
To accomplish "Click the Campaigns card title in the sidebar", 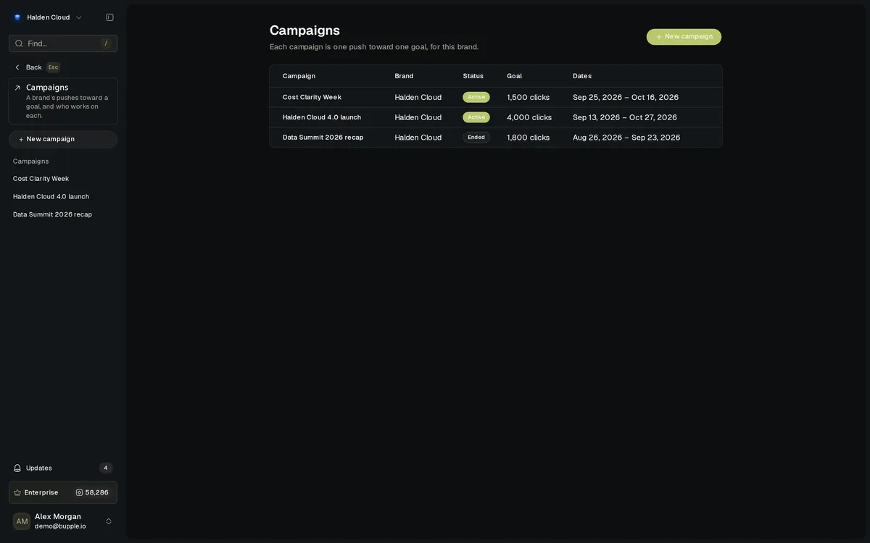I will click(x=47, y=88).
